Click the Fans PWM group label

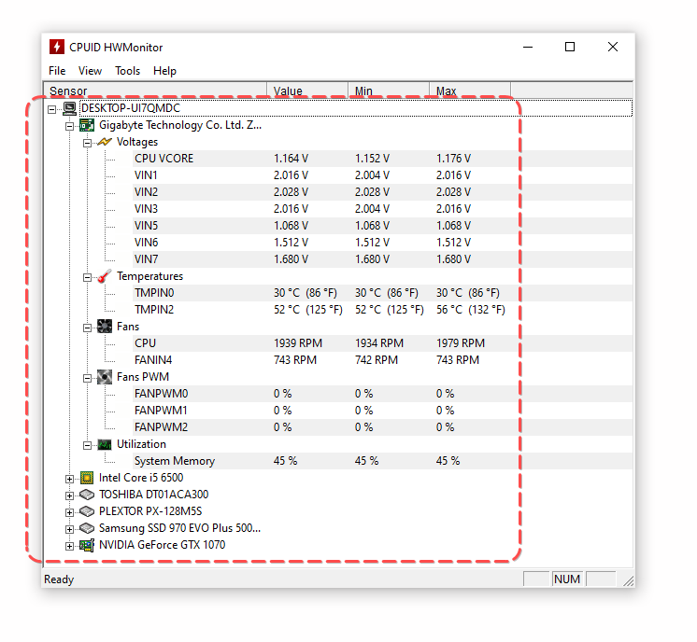pyautogui.click(x=143, y=377)
